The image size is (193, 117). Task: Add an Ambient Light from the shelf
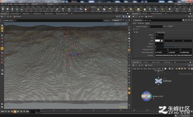coord(170,10)
